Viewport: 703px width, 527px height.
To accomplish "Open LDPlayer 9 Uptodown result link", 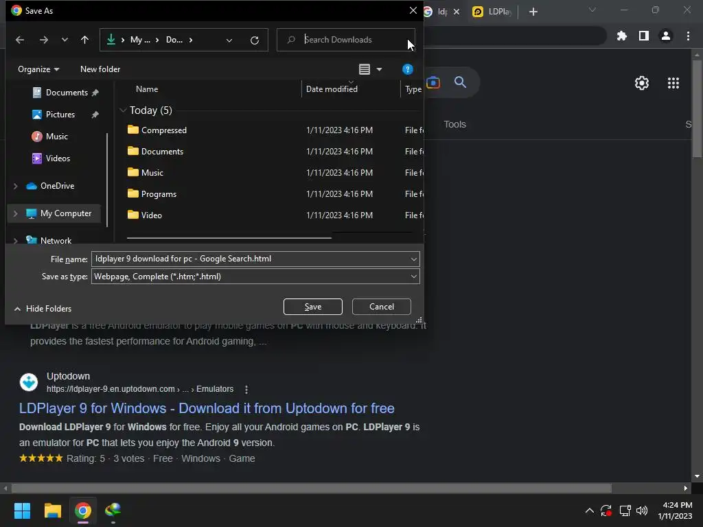I will tap(207, 408).
